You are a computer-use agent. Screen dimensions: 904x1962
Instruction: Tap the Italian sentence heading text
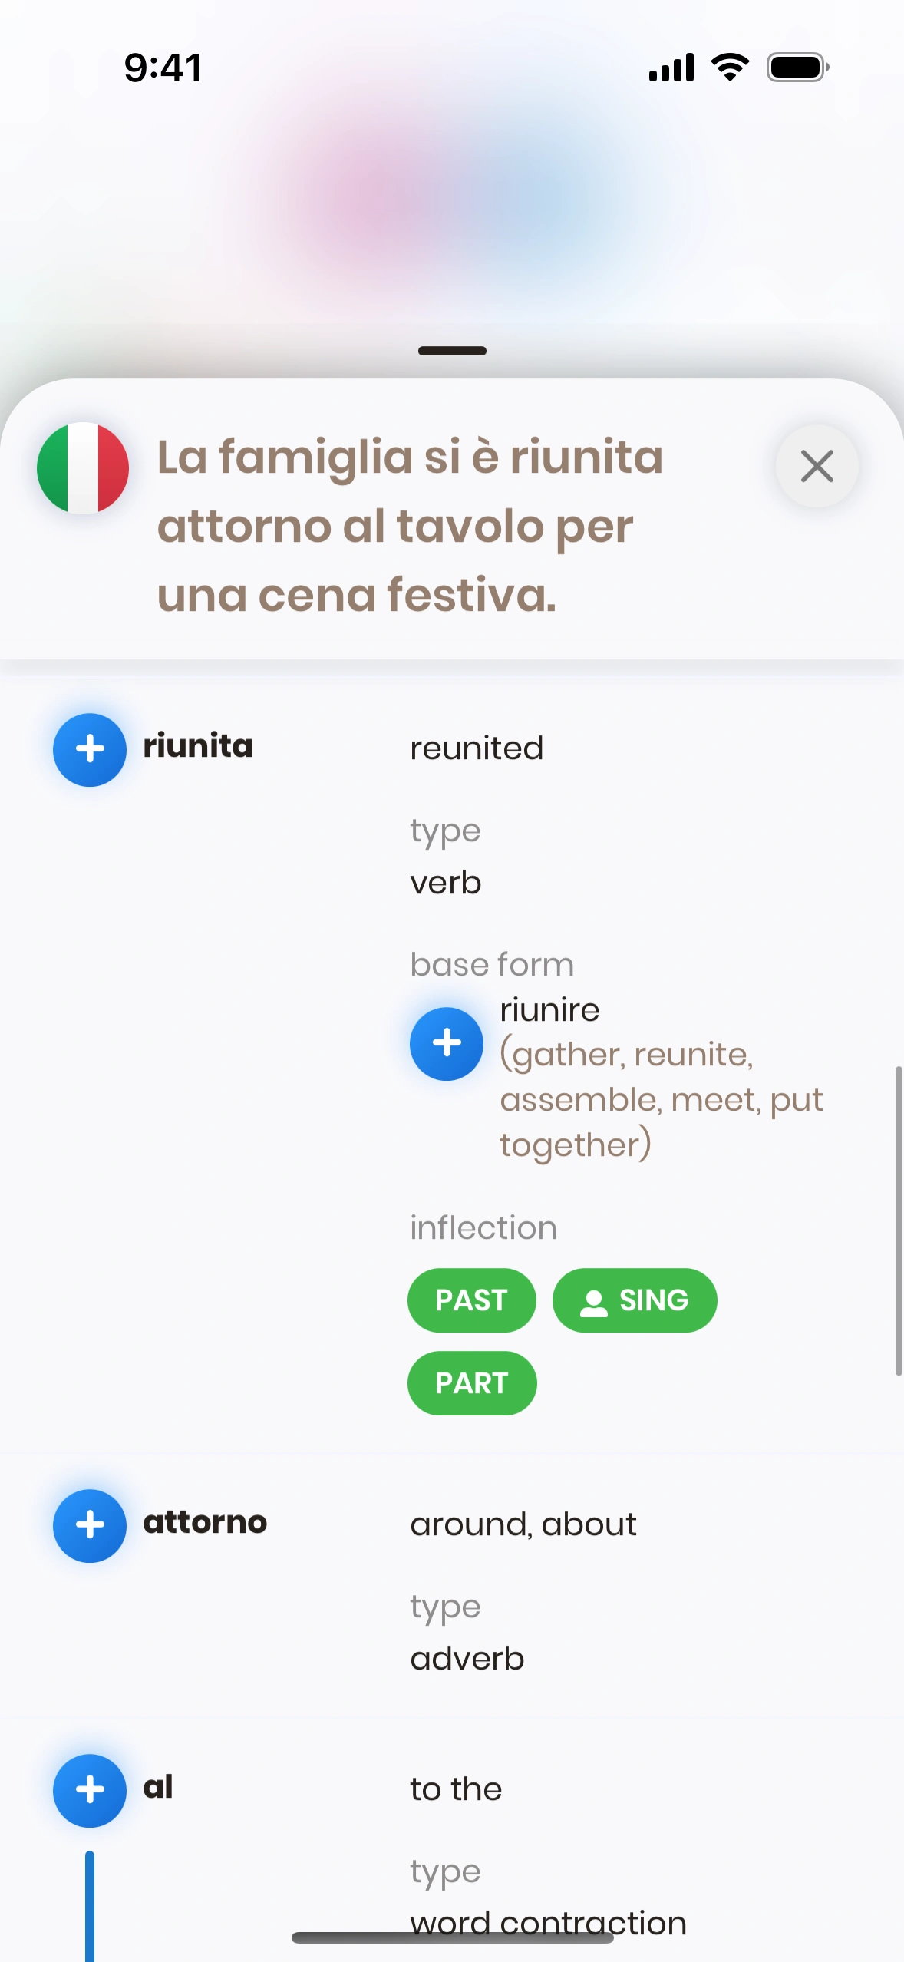(x=410, y=526)
